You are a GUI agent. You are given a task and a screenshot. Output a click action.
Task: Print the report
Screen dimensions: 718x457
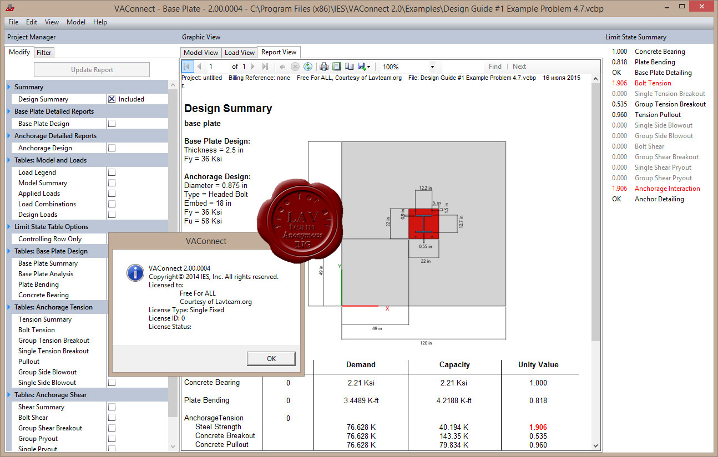point(324,67)
